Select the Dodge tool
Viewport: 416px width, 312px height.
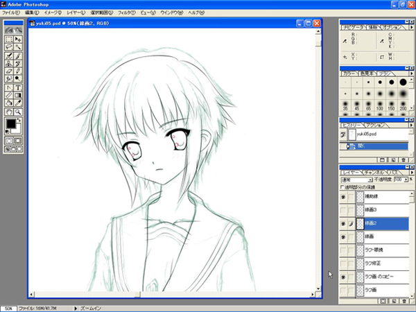tap(18, 78)
